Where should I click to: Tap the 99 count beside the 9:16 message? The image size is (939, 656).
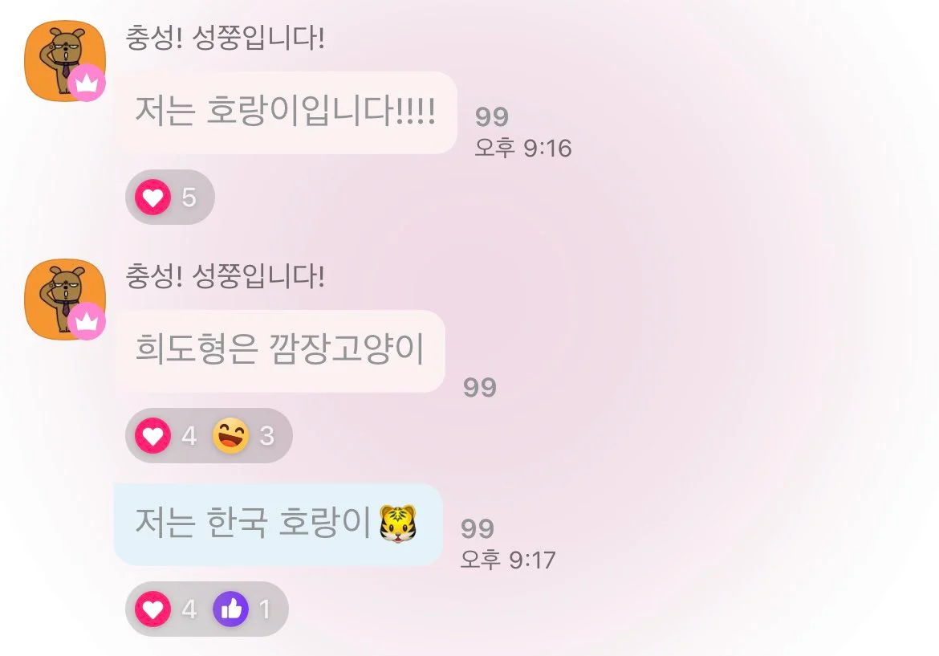[x=492, y=116]
